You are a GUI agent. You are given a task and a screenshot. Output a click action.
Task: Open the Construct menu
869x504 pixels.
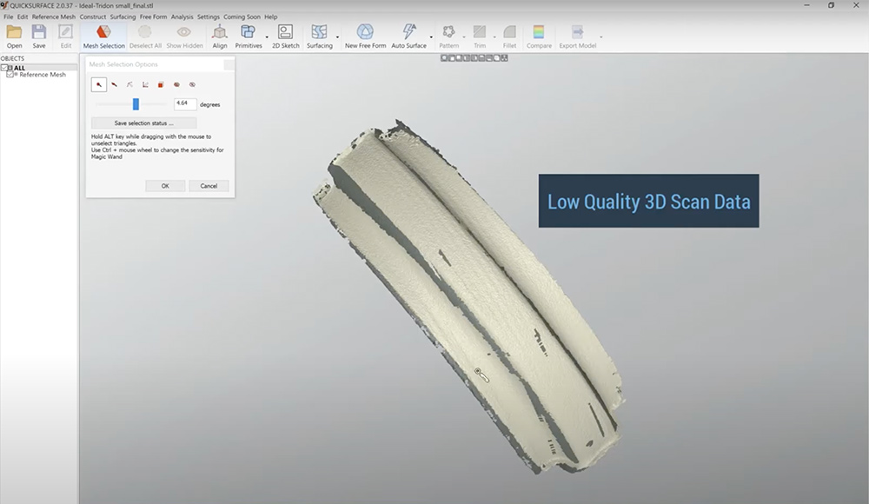coord(93,17)
